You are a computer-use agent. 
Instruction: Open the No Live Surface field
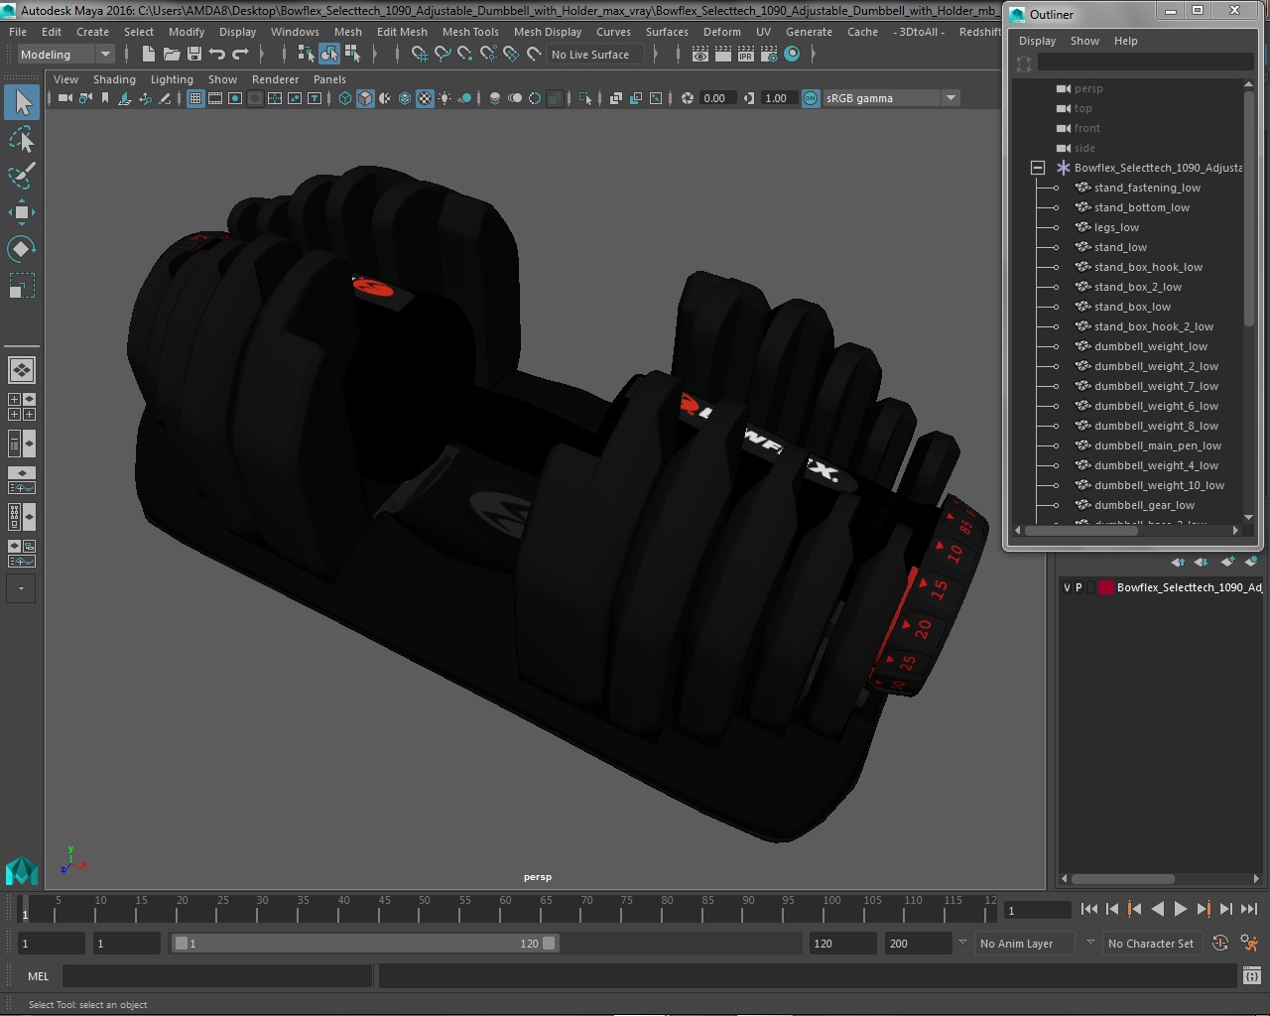point(595,55)
